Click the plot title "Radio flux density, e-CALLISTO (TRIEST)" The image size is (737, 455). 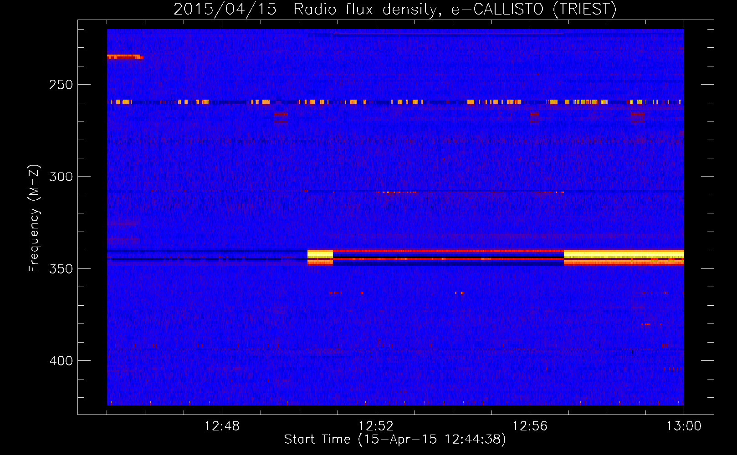click(x=455, y=9)
